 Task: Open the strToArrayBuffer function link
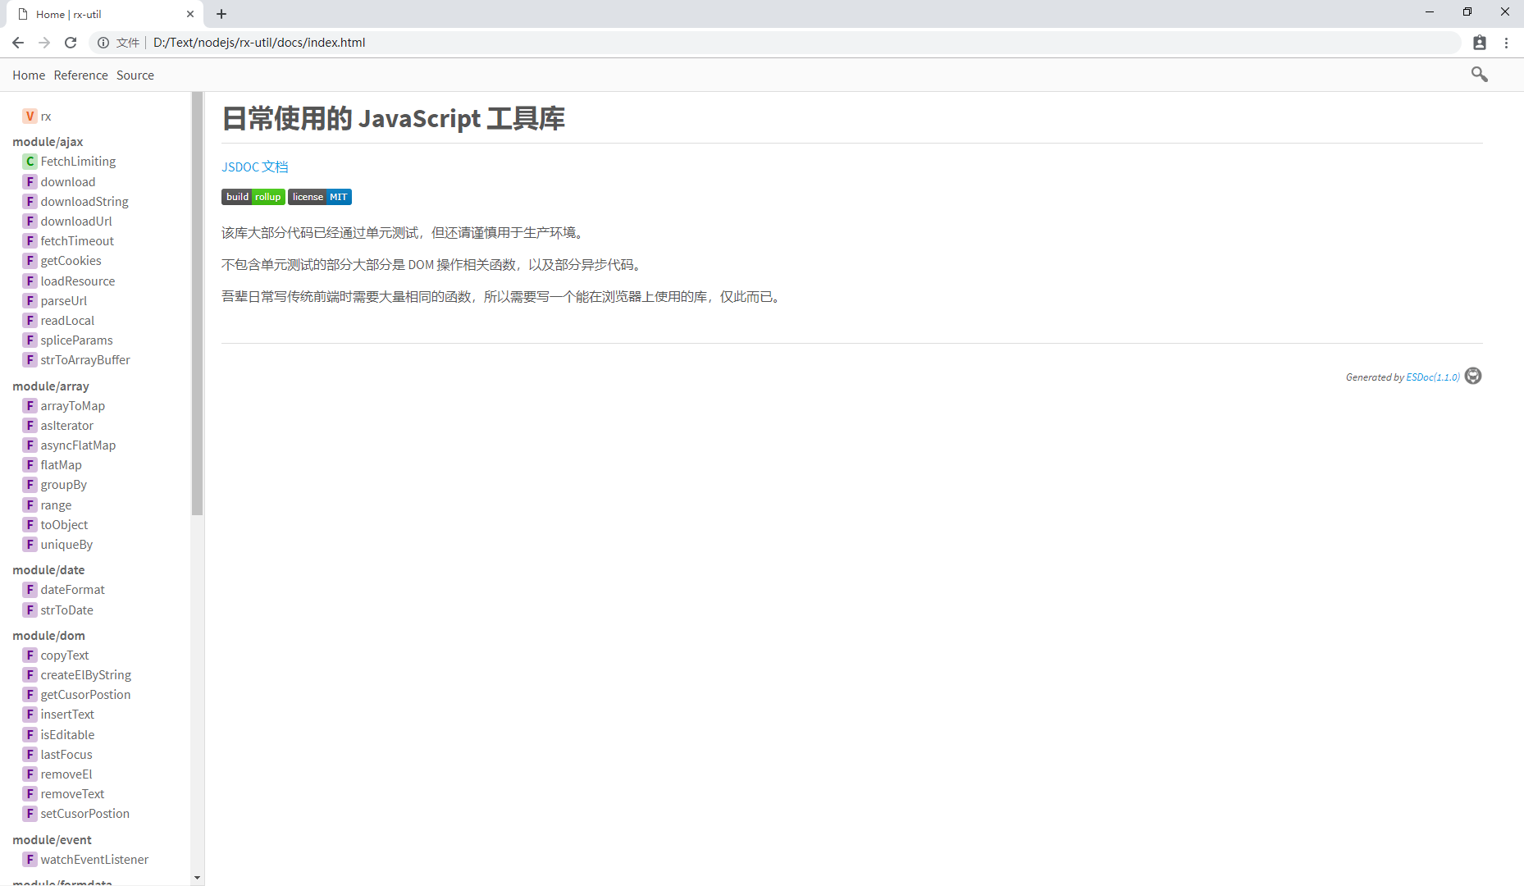pos(85,360)
